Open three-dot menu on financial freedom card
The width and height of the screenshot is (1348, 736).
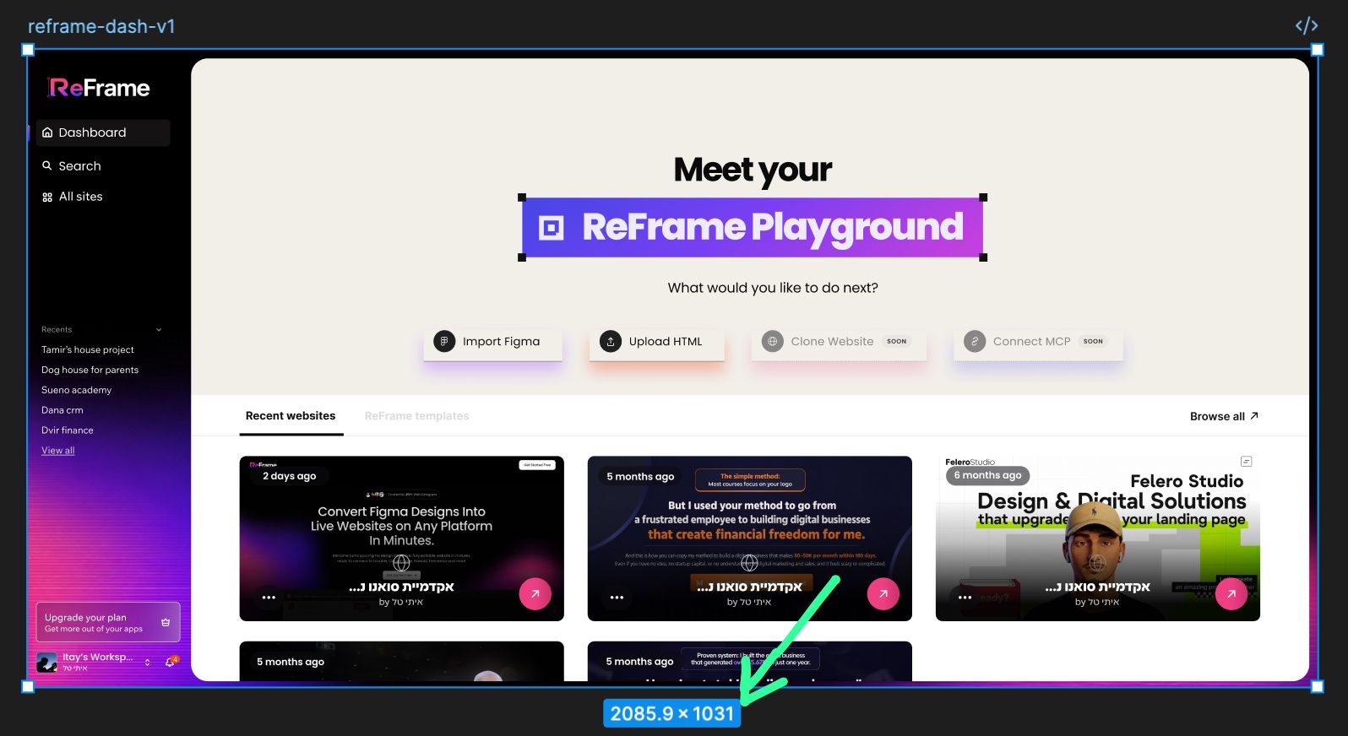tap(617, 598)
